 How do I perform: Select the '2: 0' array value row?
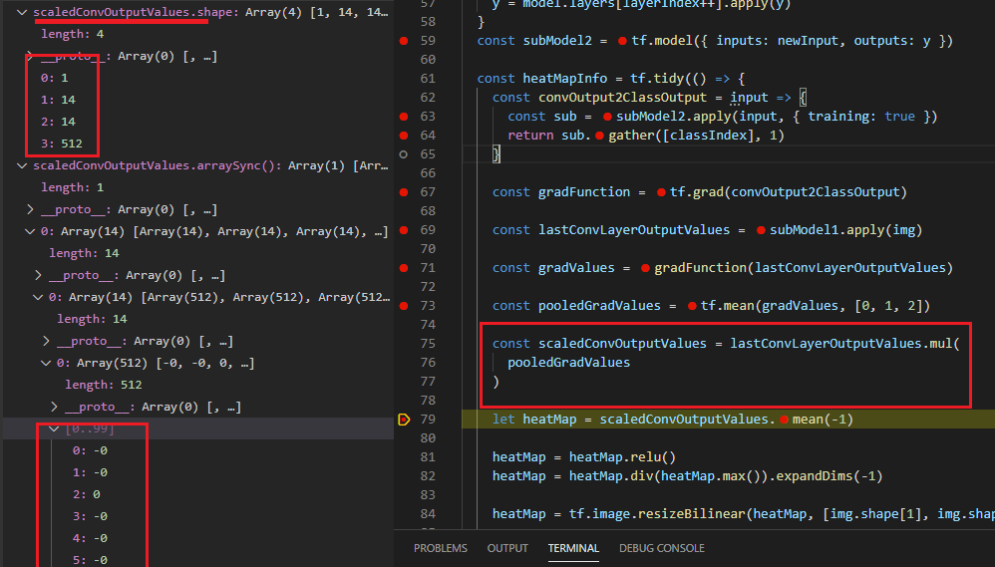point(198,494)
